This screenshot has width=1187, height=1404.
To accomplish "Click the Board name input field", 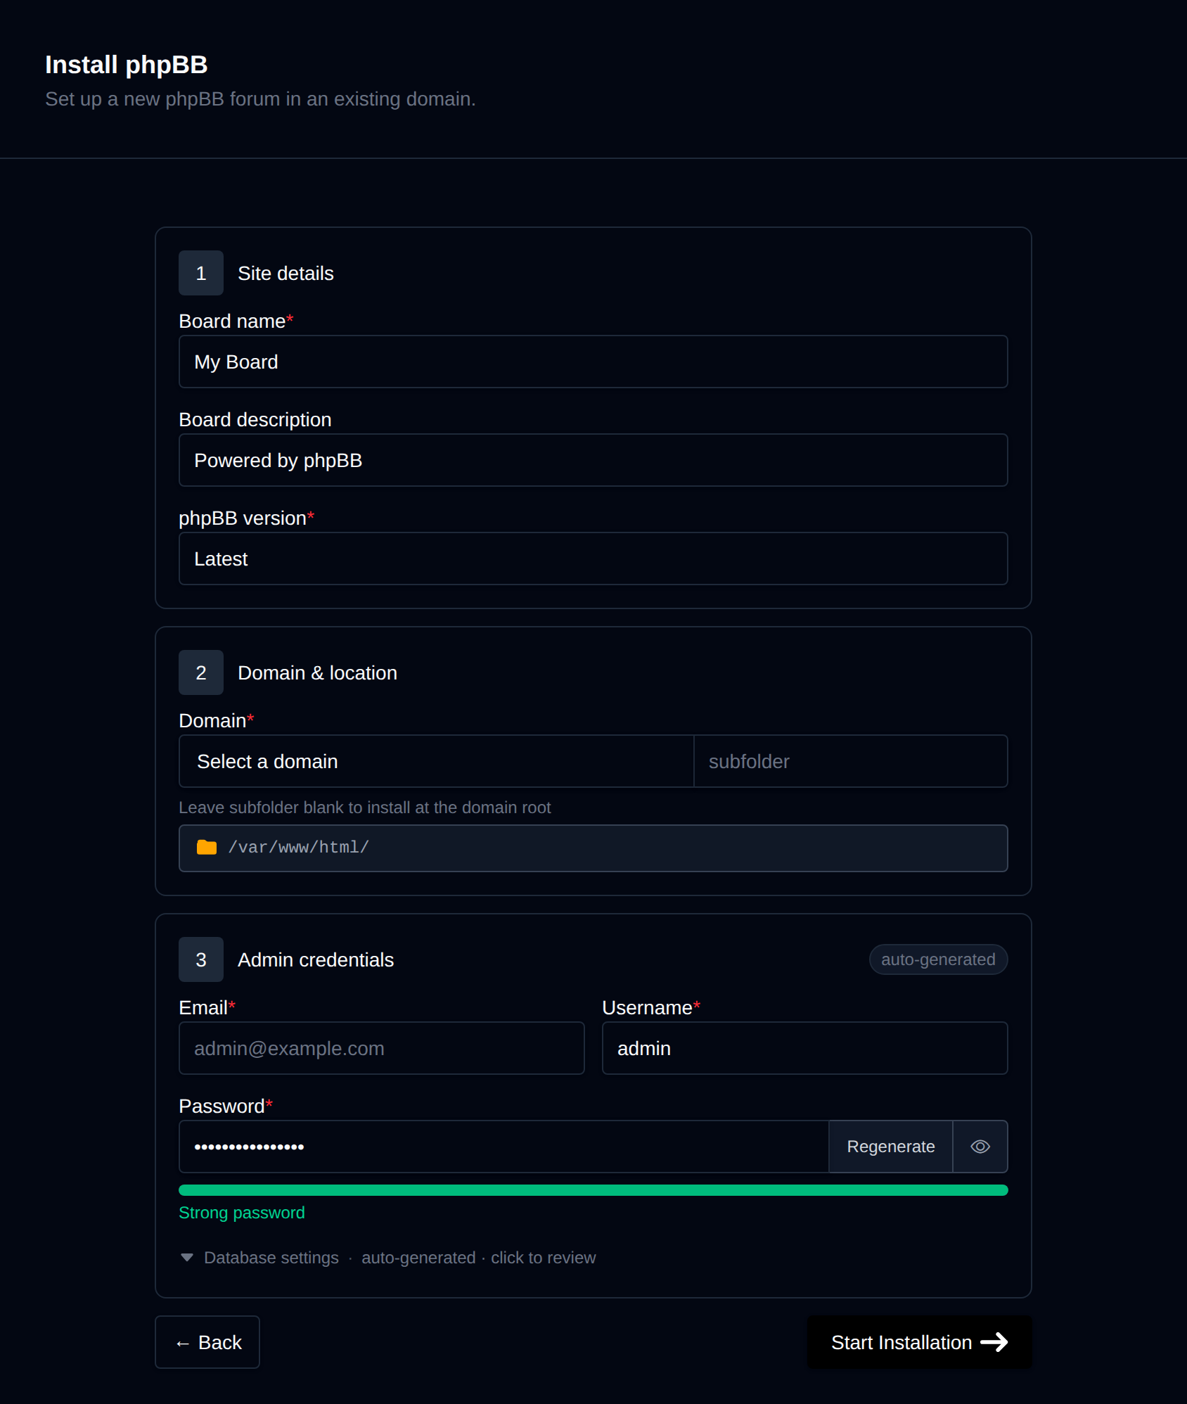I will tap(593, 362).
